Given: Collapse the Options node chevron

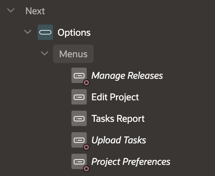Looking at the screenshot, I should point(28,32).
